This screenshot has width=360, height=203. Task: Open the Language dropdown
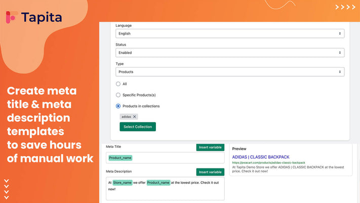230,33
